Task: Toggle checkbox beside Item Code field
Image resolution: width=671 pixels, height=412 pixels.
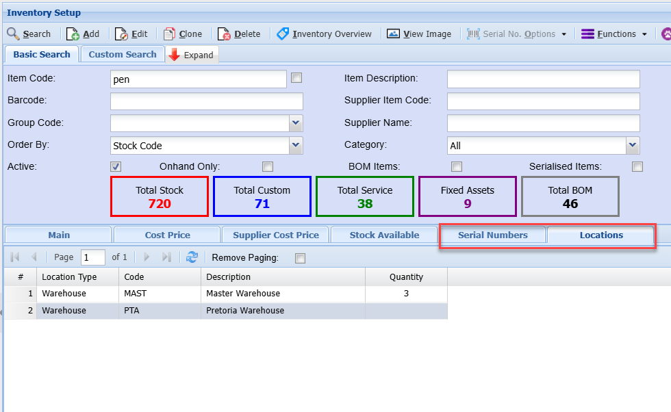Action: click(x=296, y=78)
